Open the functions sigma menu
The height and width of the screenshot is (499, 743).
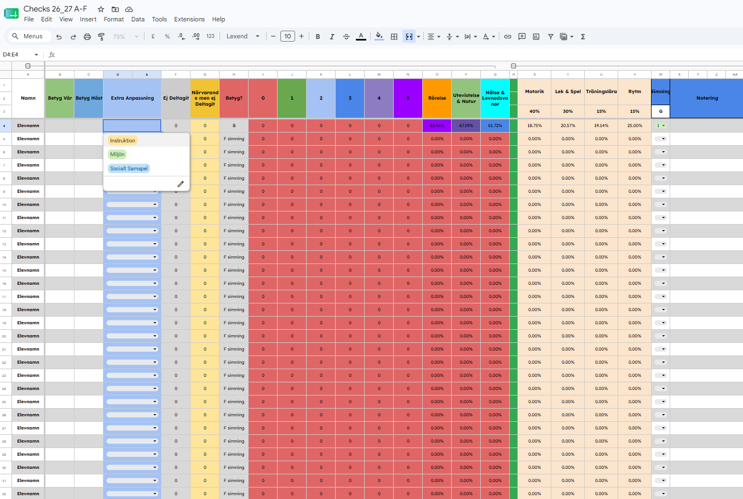click(583, 37)
